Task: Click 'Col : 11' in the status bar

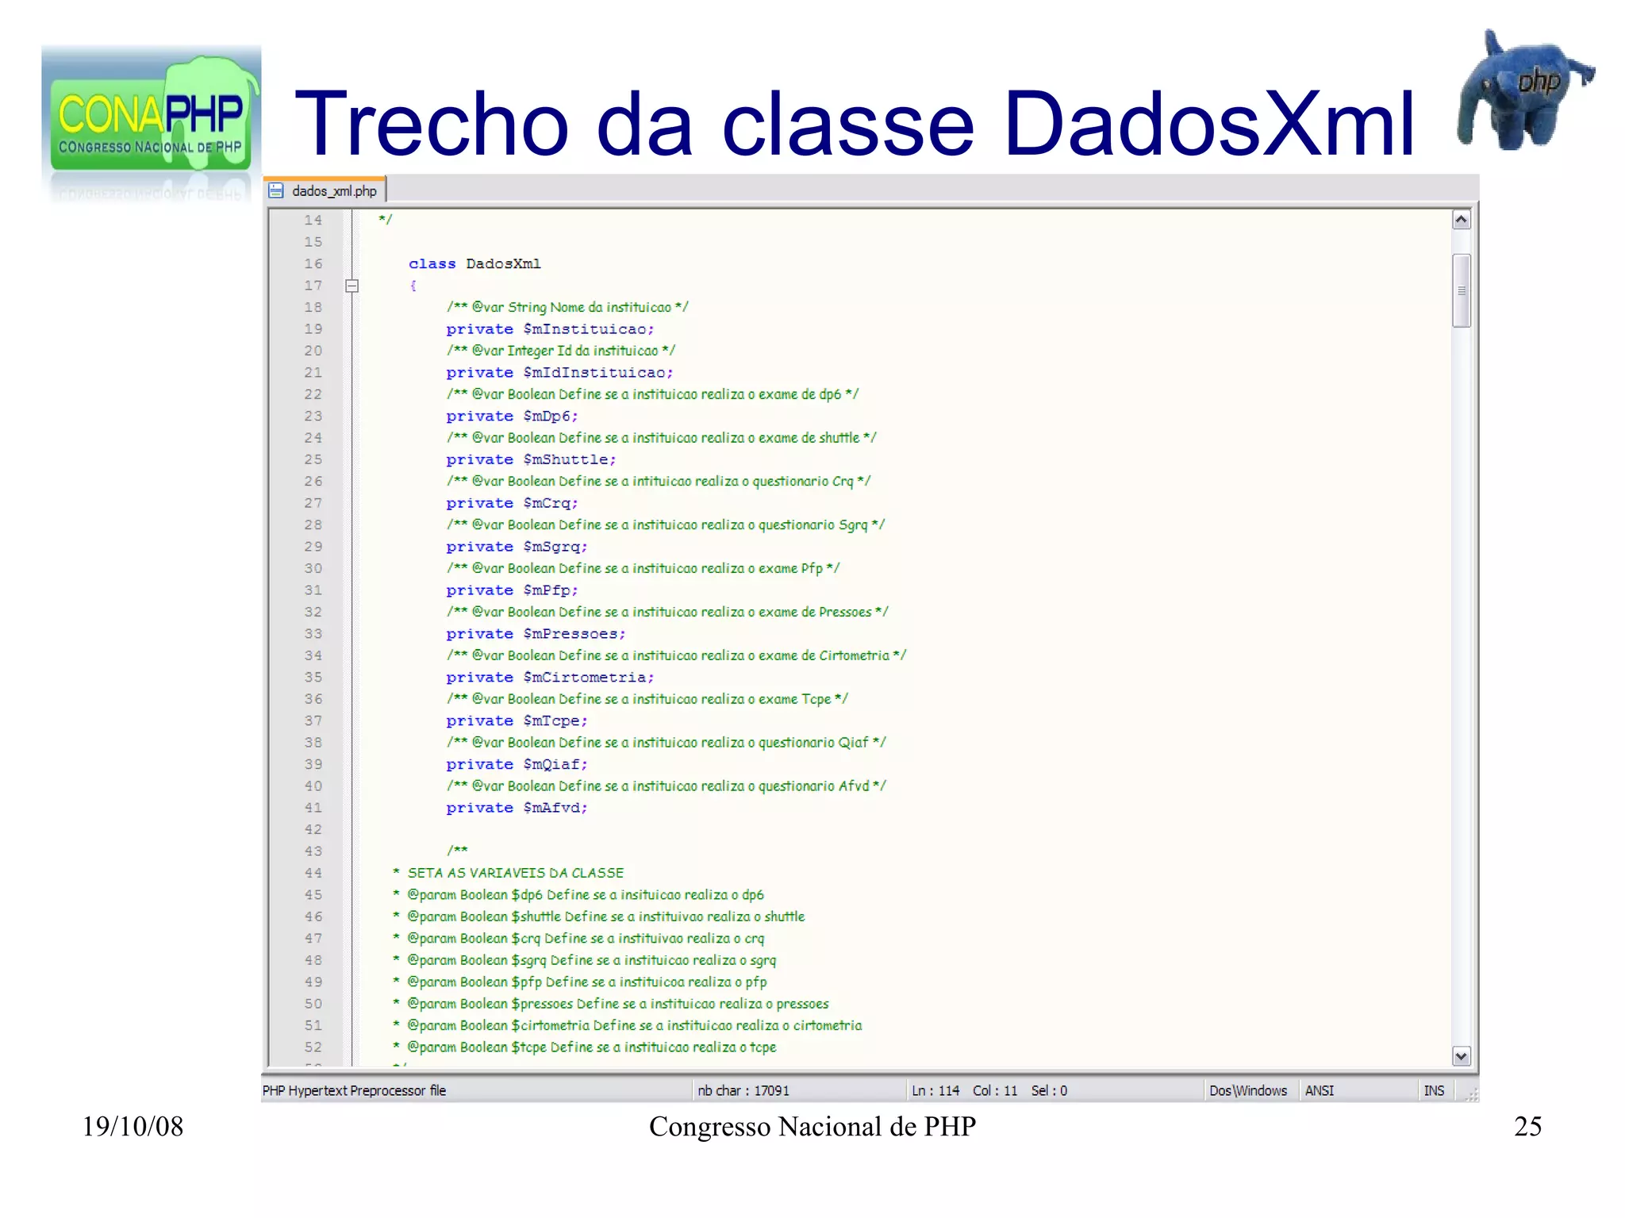Action: [x=995, y=1091]
